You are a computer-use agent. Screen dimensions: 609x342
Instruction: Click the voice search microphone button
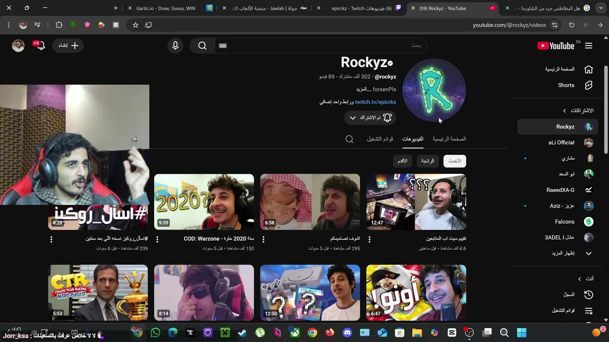click(x=176, y=46)
